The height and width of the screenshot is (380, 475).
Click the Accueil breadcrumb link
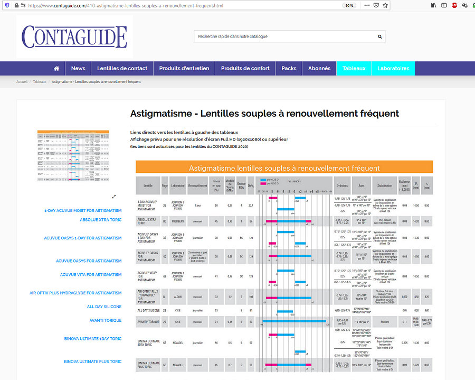click(x=22, y=82)
